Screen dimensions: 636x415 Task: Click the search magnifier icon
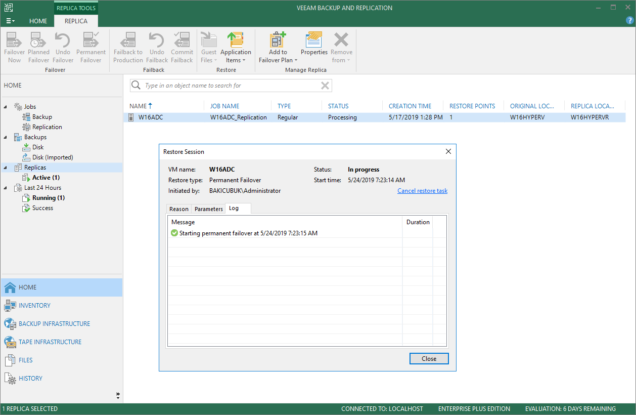point(136,86)
